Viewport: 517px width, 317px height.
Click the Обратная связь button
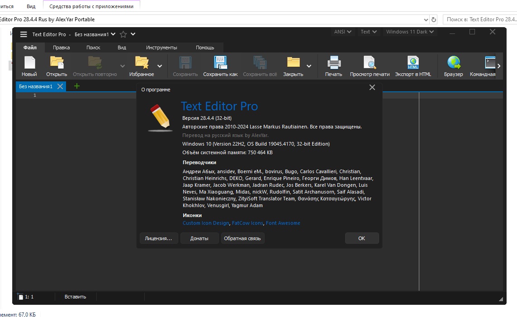pyautogui.click(x=242, y=238)
